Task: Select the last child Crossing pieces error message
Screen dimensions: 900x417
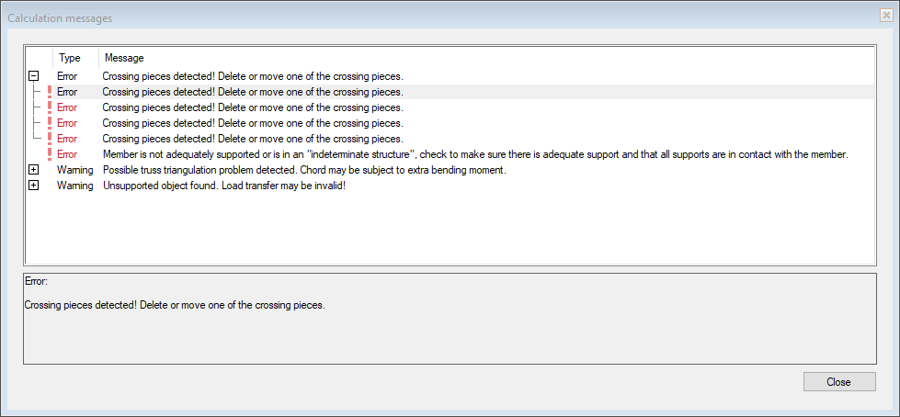Action: click(x=252, y=139)
